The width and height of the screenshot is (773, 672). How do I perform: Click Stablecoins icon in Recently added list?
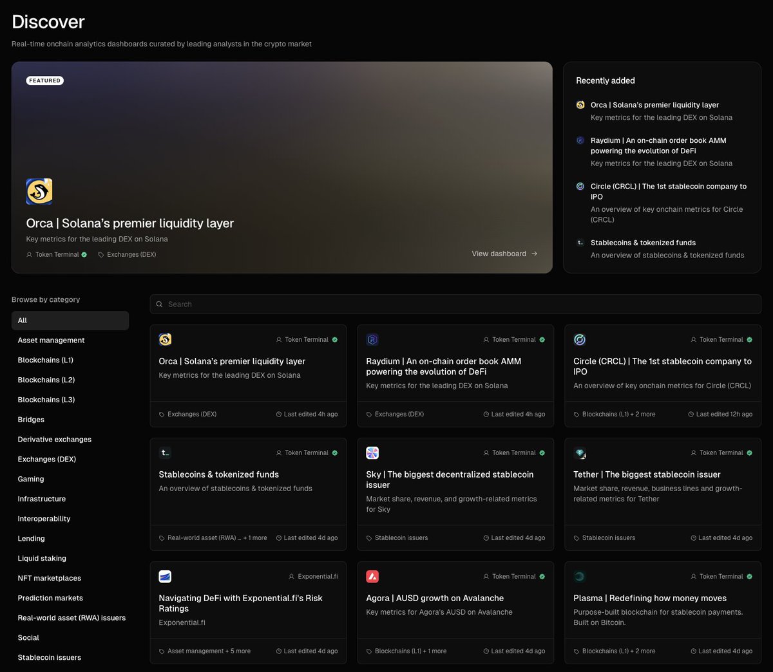click(x=580, y=243)
